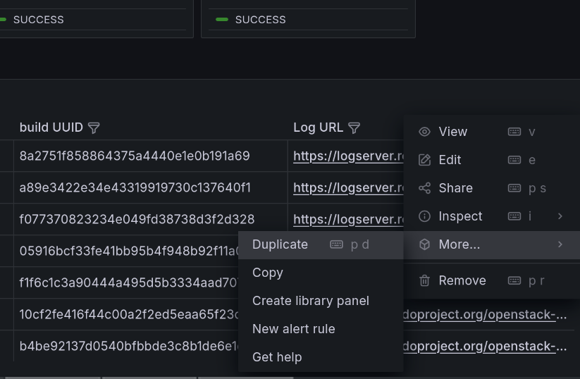The height and width of the screenshot is (379, 580).
Task: Expand the Inspect submenu arrow
Action: [560, 216]
